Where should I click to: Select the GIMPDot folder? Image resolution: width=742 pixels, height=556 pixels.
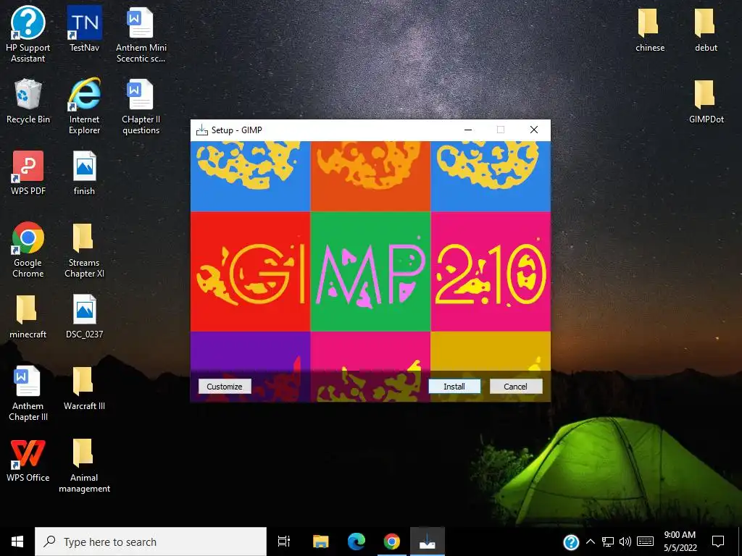pos(706,101)
